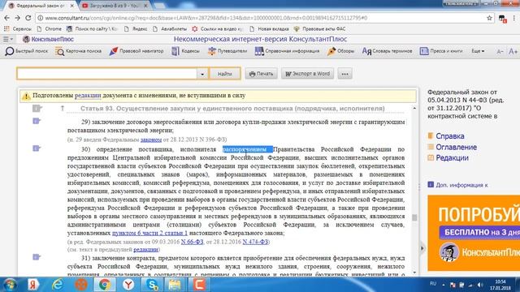Open Оглавление in right sidebar
The width and height of the screenshot is (520, 292).
pos(456,147)
